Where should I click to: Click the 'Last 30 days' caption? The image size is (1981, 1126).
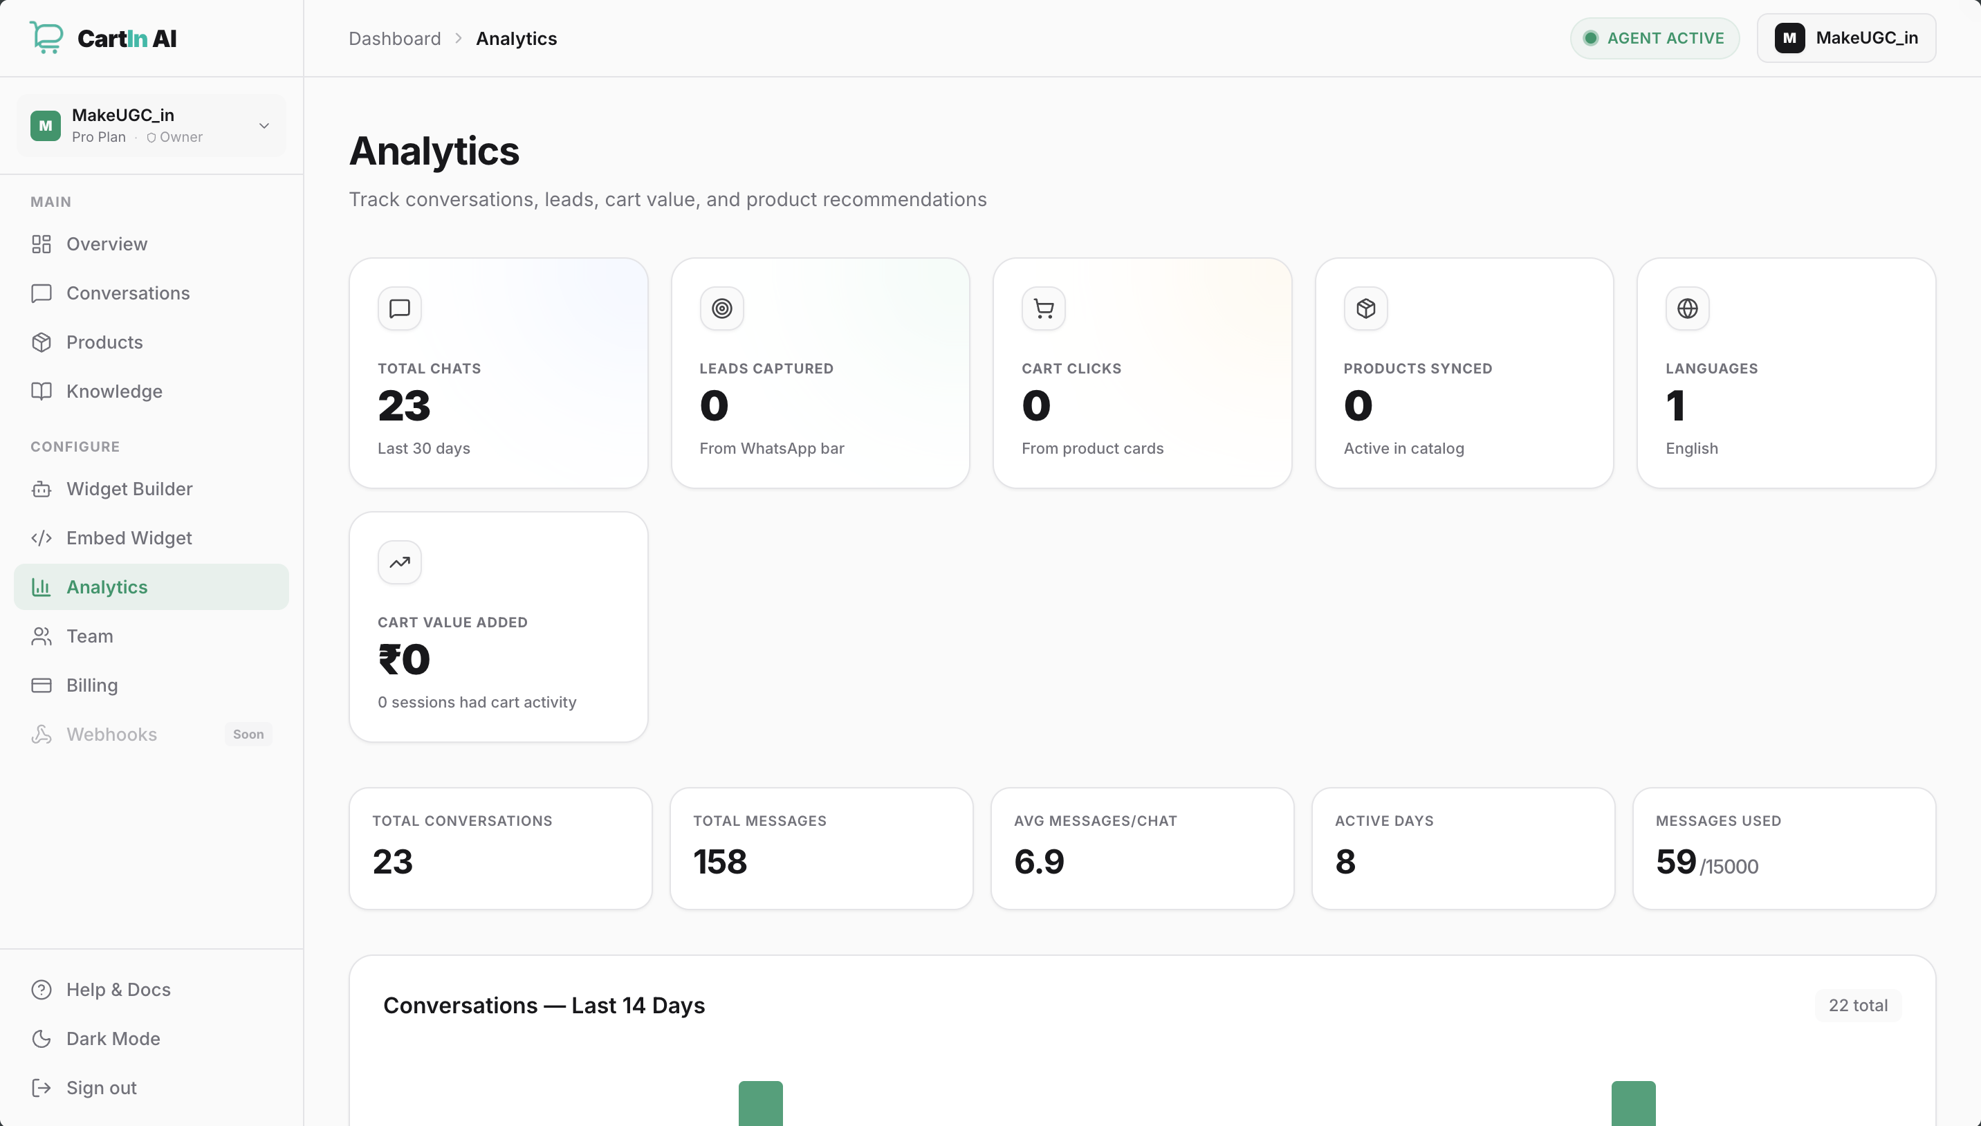[x=424, y=449]
